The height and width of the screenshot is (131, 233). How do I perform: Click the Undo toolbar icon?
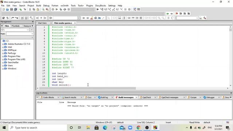tap(21, 9)
